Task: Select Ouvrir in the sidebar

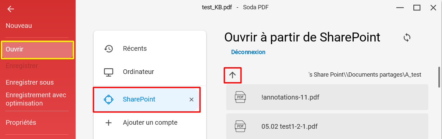Action: point(37,50)
